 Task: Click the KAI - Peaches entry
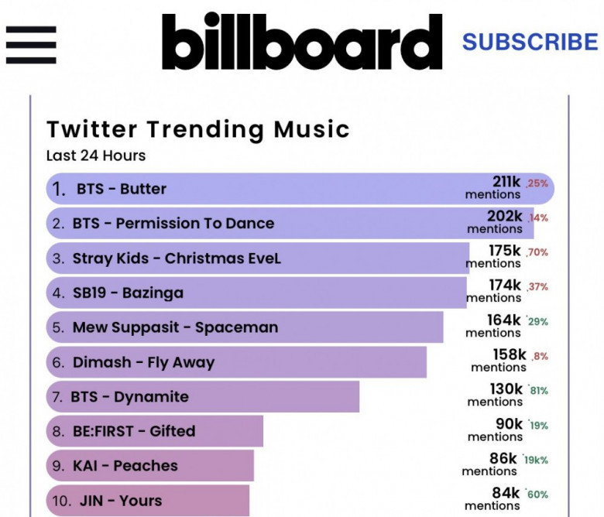[x=125, y=466]
